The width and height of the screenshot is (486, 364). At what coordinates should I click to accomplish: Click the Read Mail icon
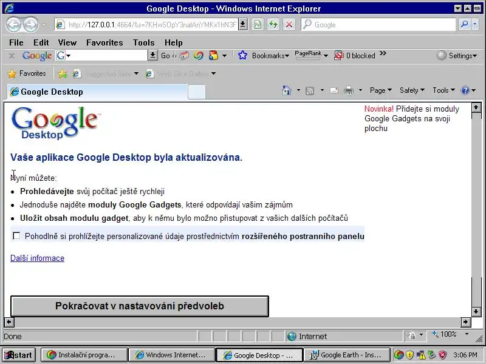[334, 90]
